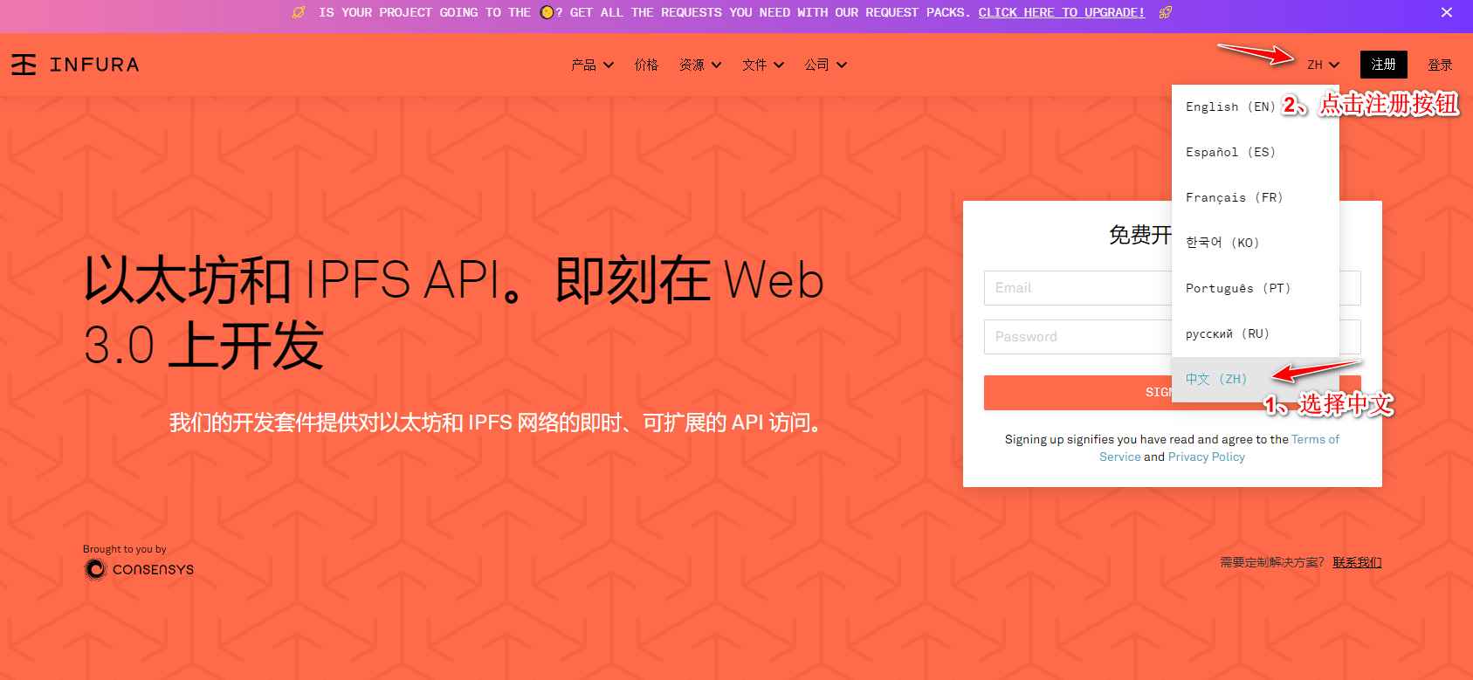Select русский (RU) language

(1256, 333)
